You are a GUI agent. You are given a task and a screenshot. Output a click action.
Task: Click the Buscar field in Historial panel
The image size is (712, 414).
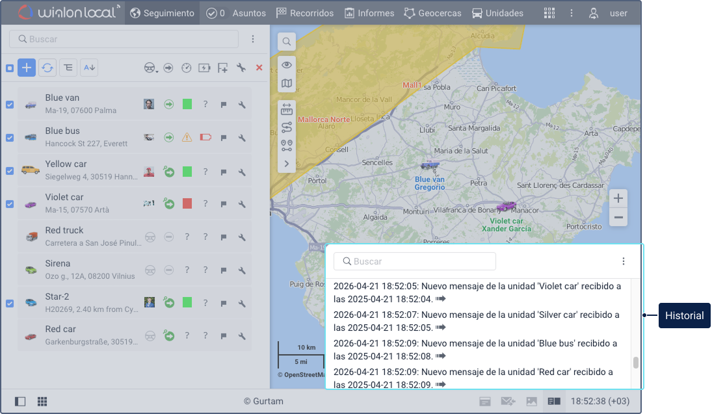click(415, 261)
